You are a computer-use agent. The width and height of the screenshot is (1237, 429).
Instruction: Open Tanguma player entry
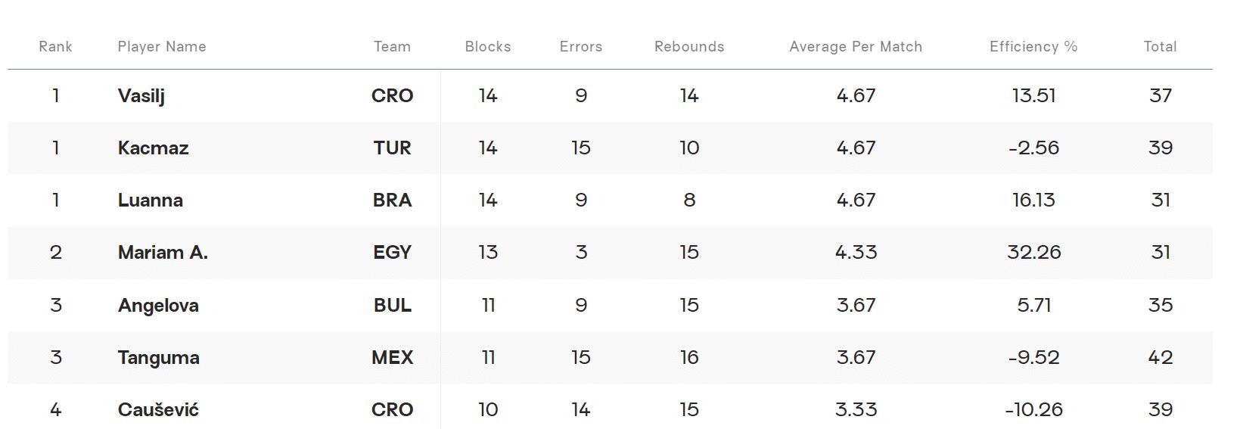(159, 358)
